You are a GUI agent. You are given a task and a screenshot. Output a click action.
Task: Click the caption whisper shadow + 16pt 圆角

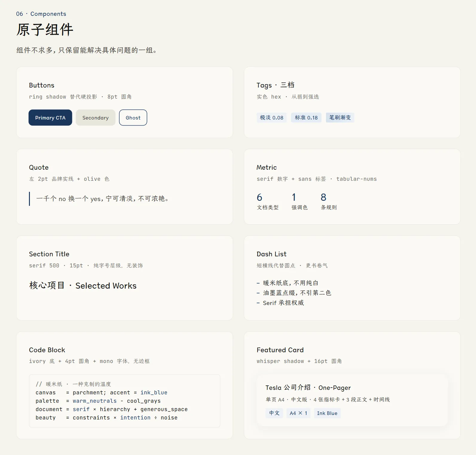click(299, 361)
